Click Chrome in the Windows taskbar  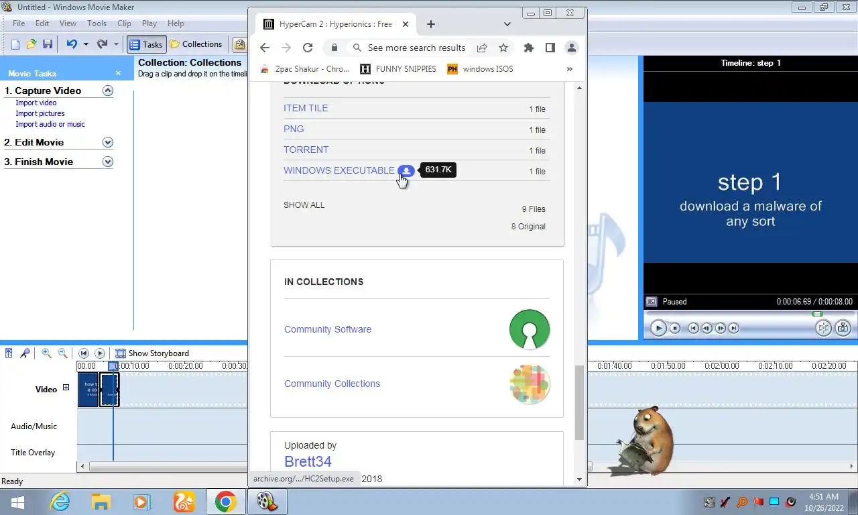(225, 502)
